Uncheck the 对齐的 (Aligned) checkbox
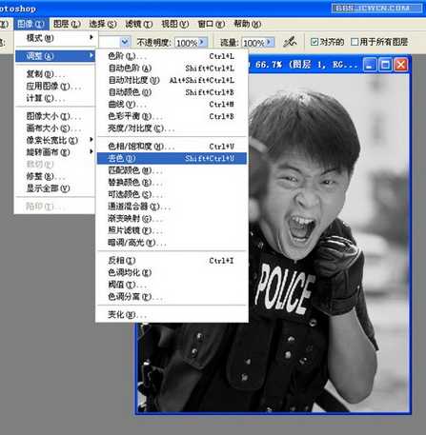This screenshot has width=426, height=435. pos(314,42)
